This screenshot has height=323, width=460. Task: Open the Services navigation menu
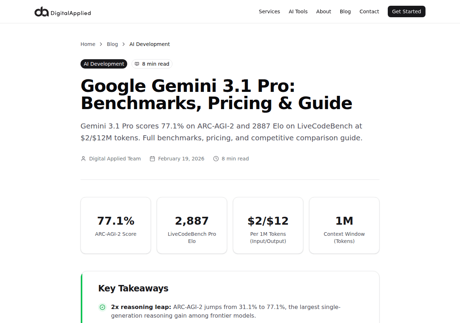point(269,11)
